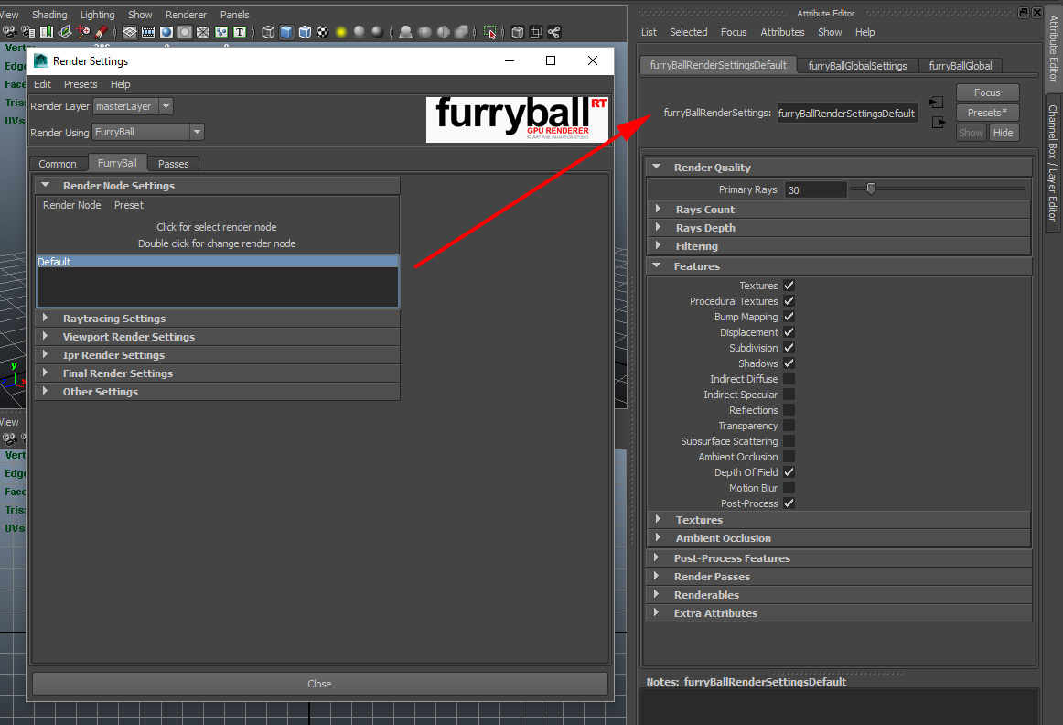The width and height of the screenshot is (1063, 725).
Task: Open the Presets menu in Render Settings
Action: coord(81,84)
